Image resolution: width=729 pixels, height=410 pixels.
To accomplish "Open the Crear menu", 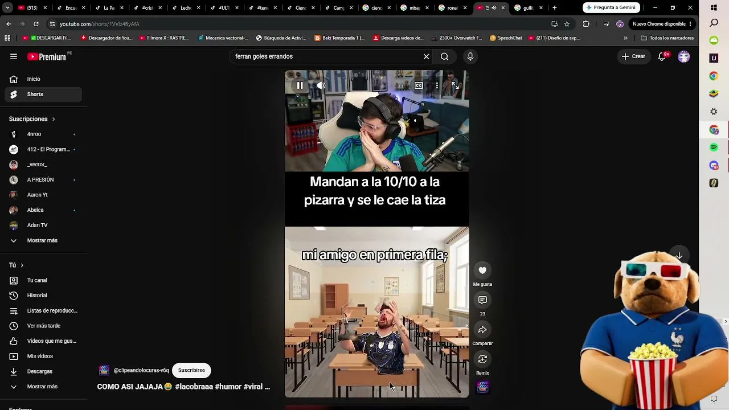I will pyautogui.click(x=633, y=56).
